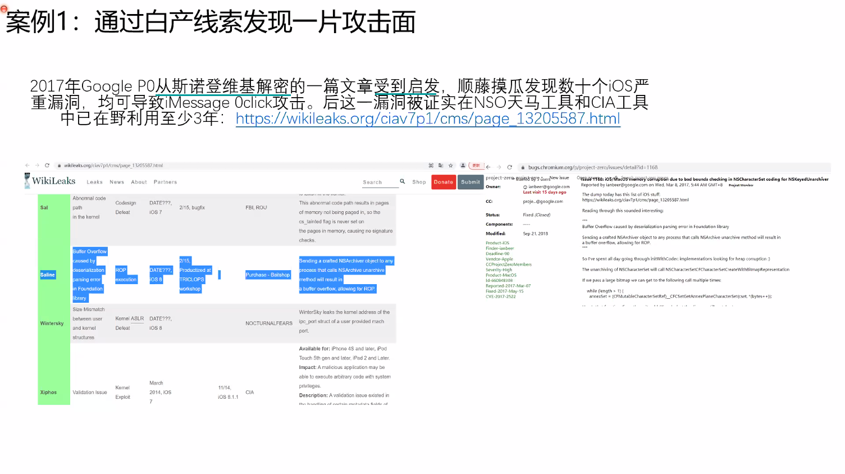Click the Kernel Exploit cell in Xiphos row
This screenshot has height=474, width=845.
point(123,393)
